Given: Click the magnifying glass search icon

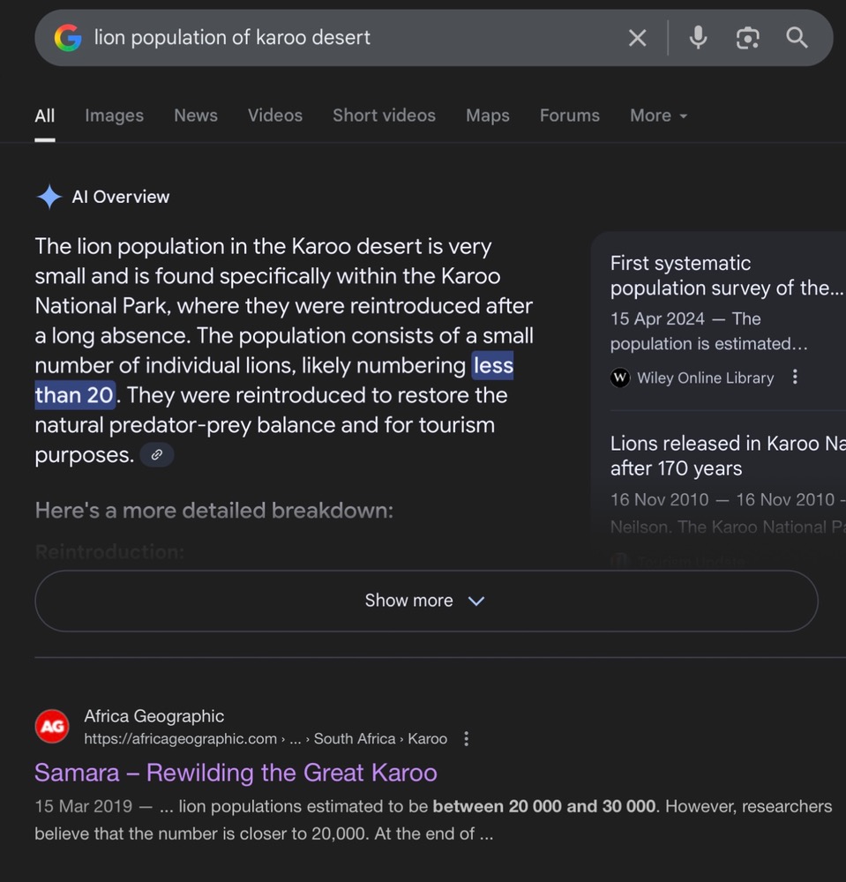Looking at the screenshot, I should tap(797, 38).
